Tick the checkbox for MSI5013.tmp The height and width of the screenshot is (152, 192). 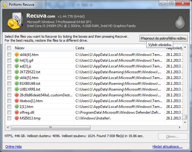point(9,118)
